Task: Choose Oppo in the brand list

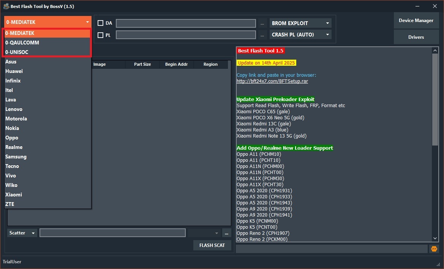Action: tap(47, 138)
